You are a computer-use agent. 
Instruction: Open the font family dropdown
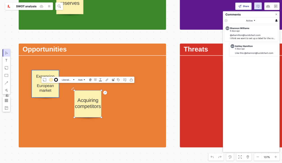pyautogui.click(x=68, y=80)
